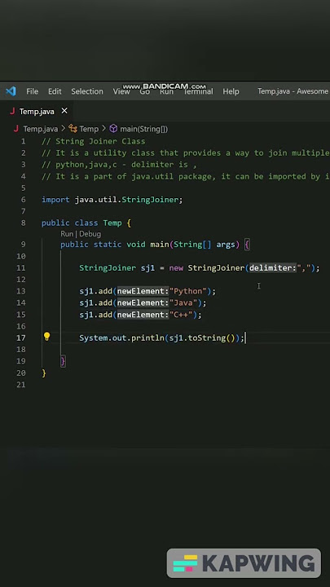Open the Selection menu

(87, 91)
